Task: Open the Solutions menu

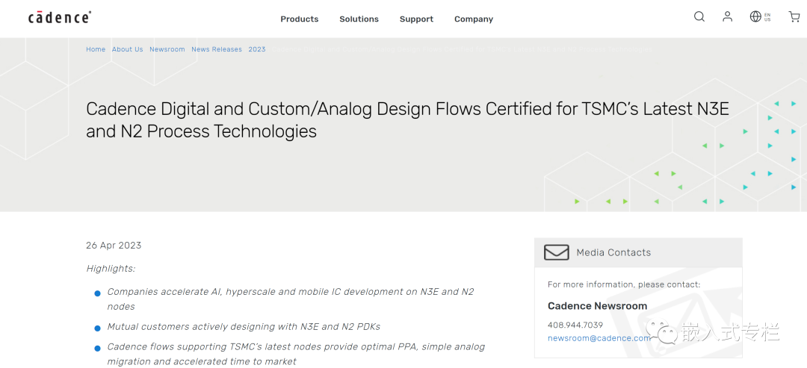Action: 359,19
